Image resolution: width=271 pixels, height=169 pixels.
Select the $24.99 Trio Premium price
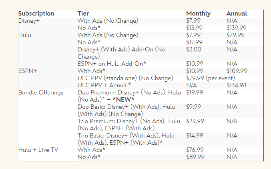195,121
